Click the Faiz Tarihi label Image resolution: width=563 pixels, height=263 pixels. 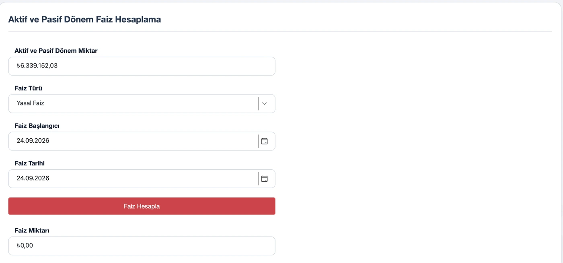tap(29, 163)
